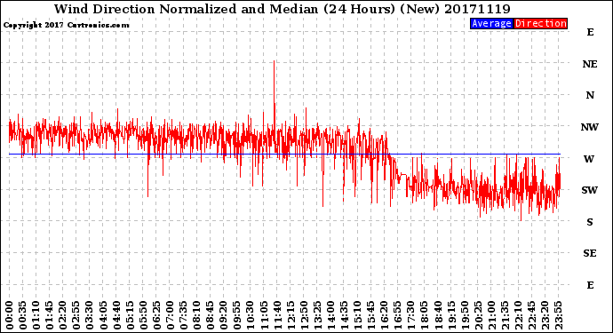The height and width of the screenshot is (333, 613).
Task: Click the S axis label
Action: (x=590, y=222)
